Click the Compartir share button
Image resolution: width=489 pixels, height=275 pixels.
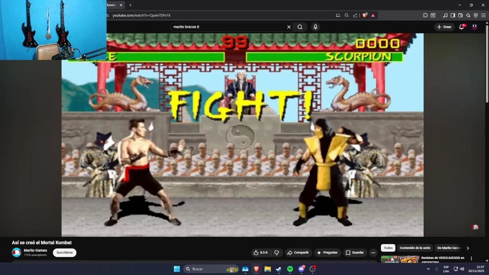(x=298, y=252)
